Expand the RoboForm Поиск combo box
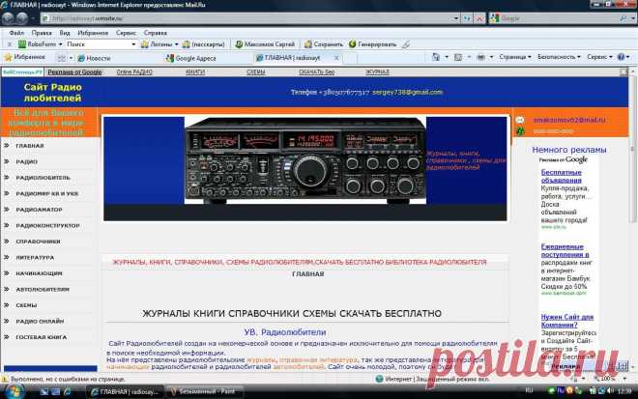Image resolution: width=638 pixels, height=399 pixels. pos(133,43)
